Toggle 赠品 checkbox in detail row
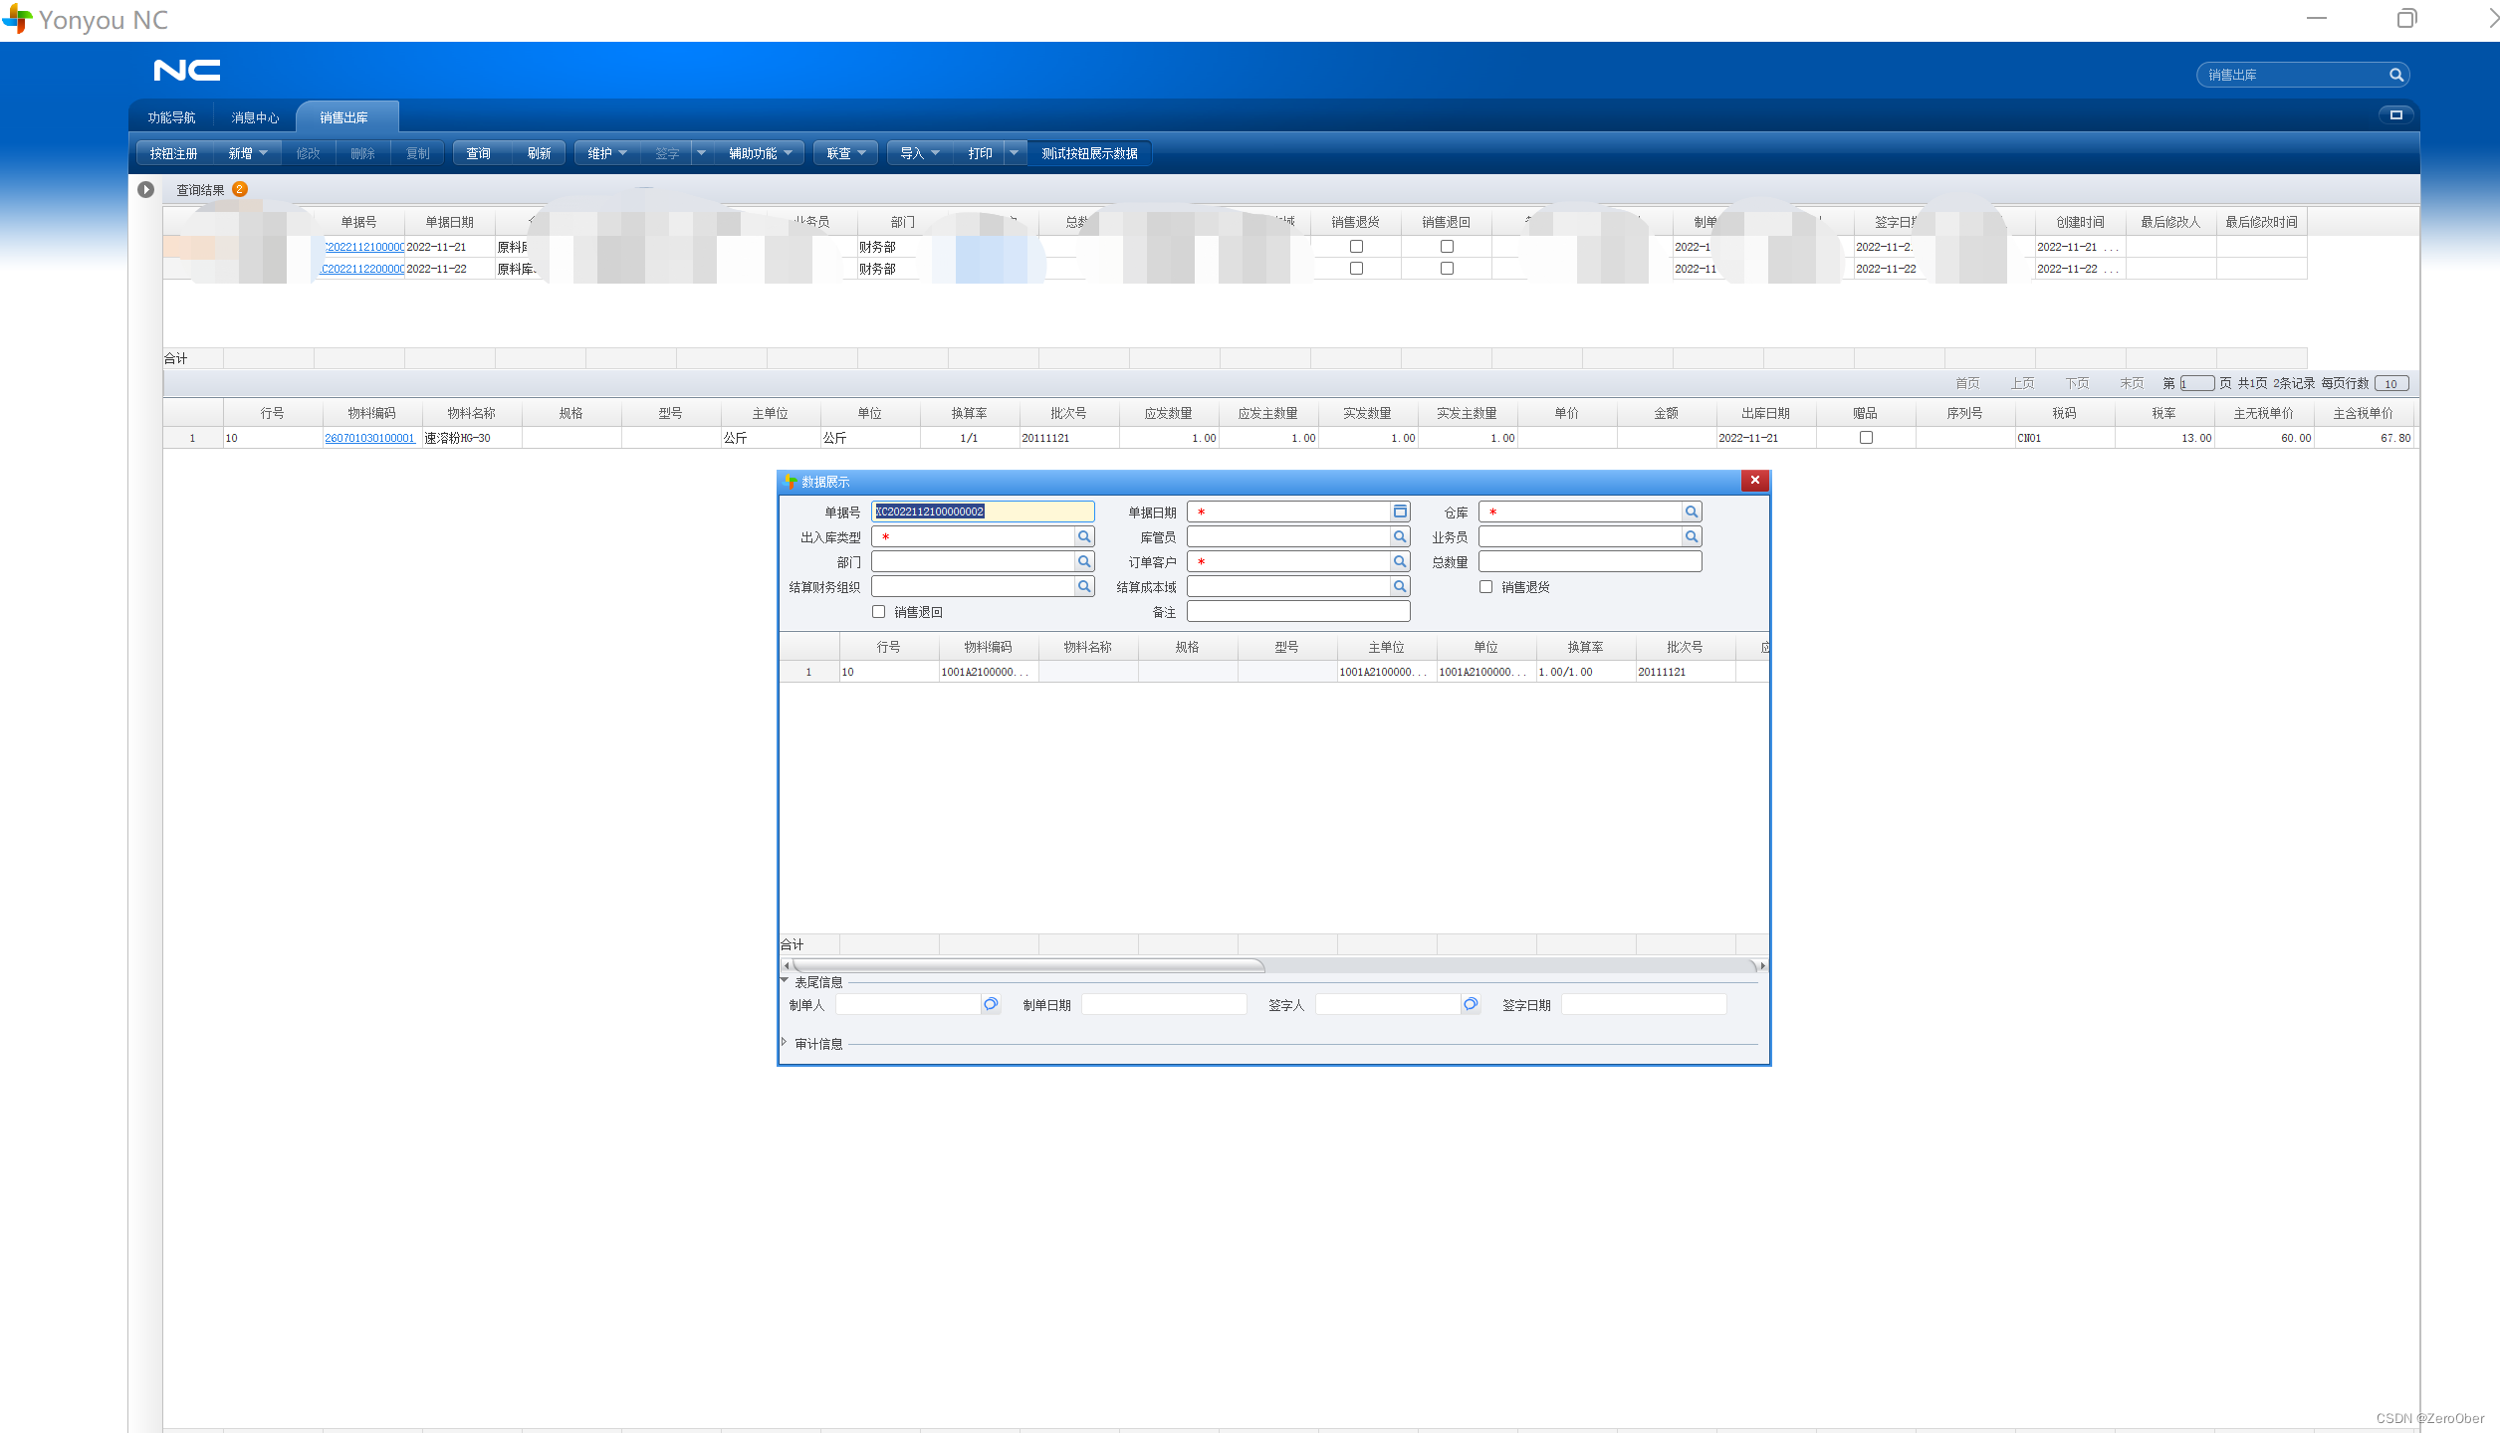 tap(1866, 438)
